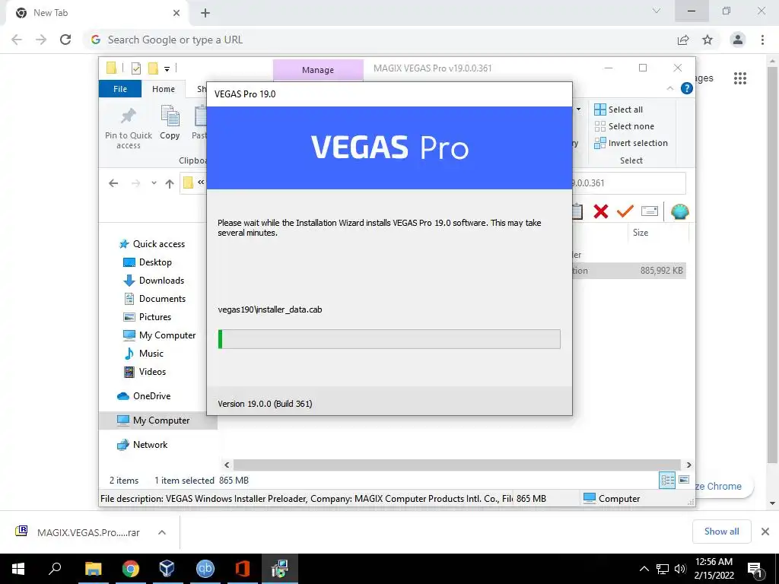The width and height of the screenshot is (779, 584).
Task: Click Invert selection in ribbon
Action: click(631, 143)
